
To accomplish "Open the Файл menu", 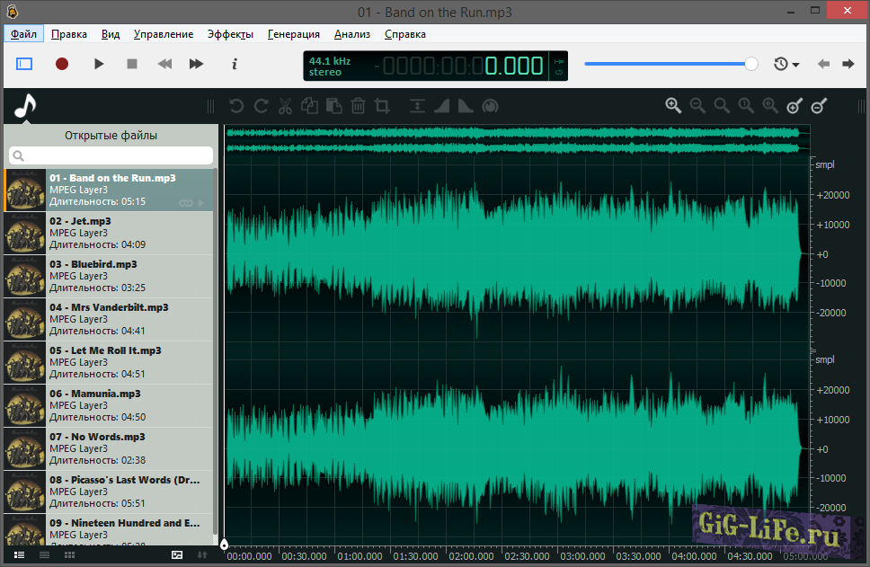I will click(x=23, y=34).
